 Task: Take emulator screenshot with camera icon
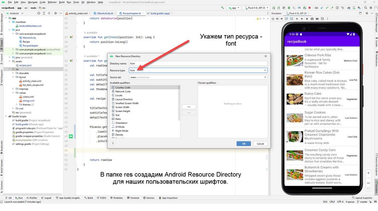pyautogui.click(x=312, y=18)
